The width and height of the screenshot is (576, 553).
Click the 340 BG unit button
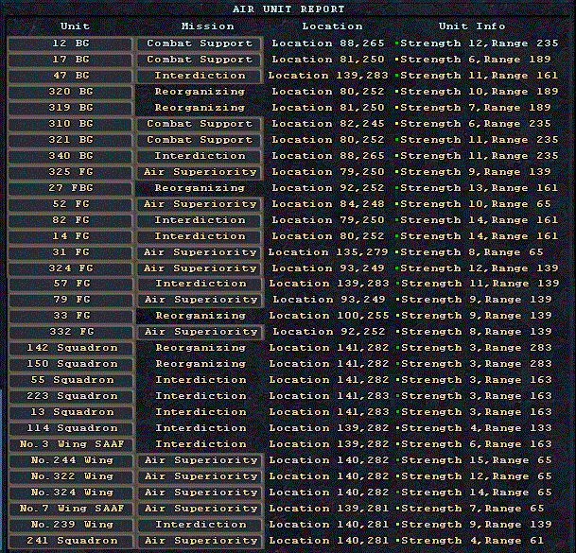click(x=70, y=156)
